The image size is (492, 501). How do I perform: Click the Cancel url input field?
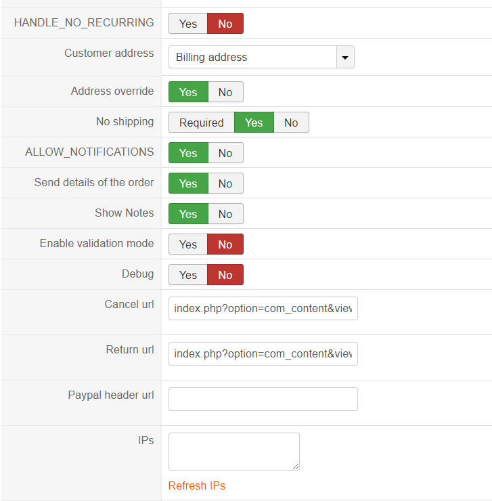263,308
